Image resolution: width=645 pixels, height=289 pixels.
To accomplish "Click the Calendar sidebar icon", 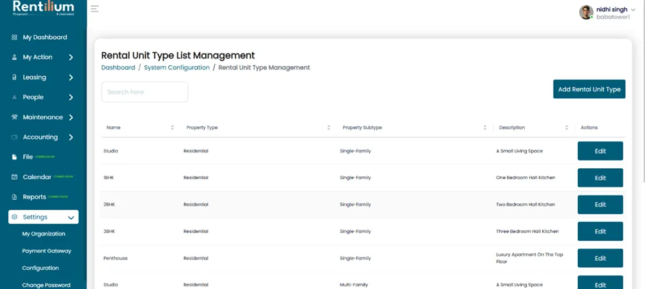I will (14, 177).
